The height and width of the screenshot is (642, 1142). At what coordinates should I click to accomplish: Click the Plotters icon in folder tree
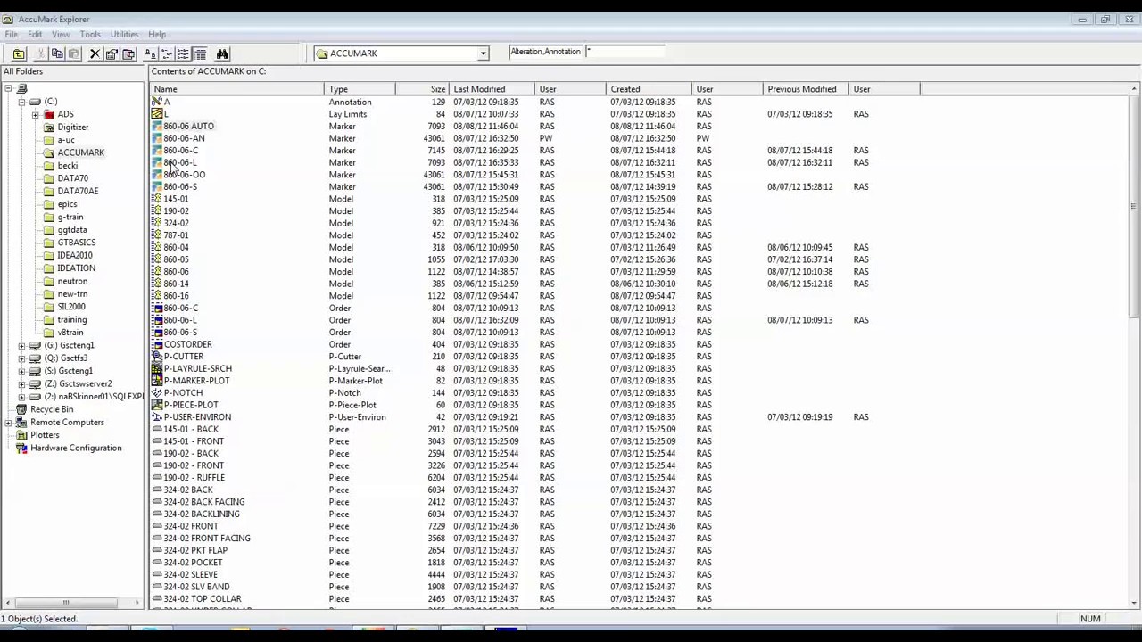coord(21,435)
